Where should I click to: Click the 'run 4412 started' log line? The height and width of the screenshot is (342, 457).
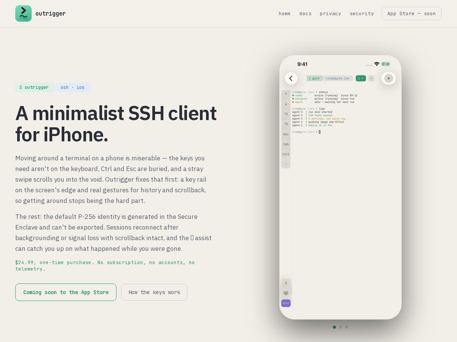tap(320, 112)
